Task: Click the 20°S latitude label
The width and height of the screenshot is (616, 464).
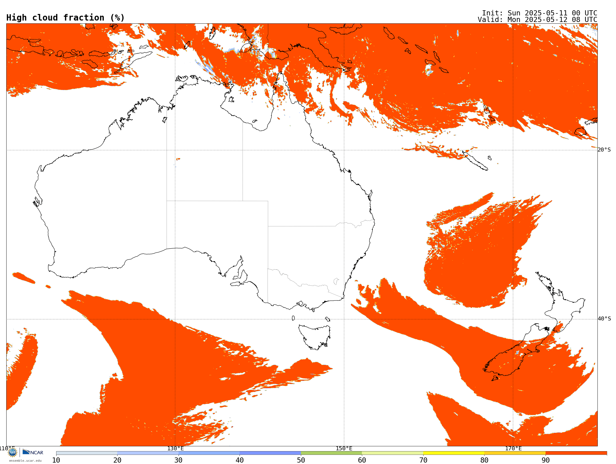Action: pos(604,150)
